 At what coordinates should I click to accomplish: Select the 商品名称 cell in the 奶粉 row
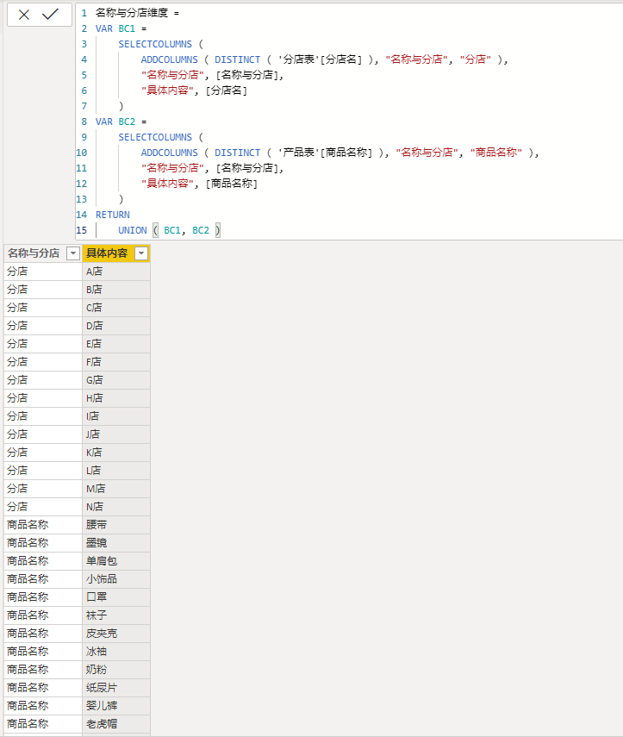click(x=43, y=670)
